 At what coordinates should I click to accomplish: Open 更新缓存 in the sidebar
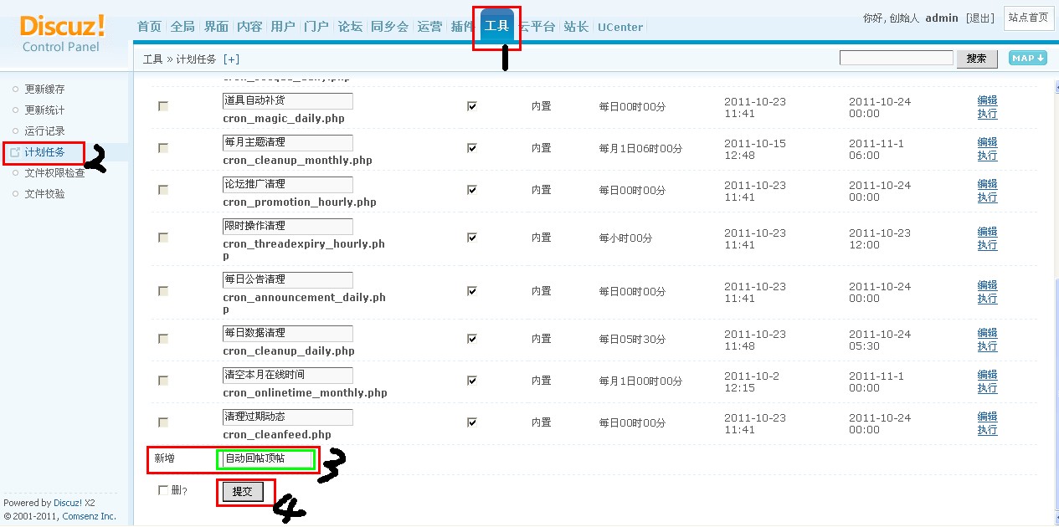point(44,90)
